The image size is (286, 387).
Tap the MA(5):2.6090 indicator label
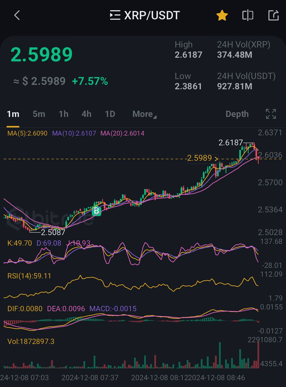point(28,133)
